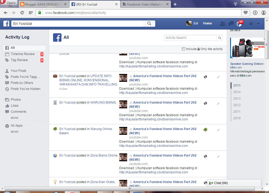Click the Activity Search input field
Screen dimensions: 269x193
tap(190, 38)
